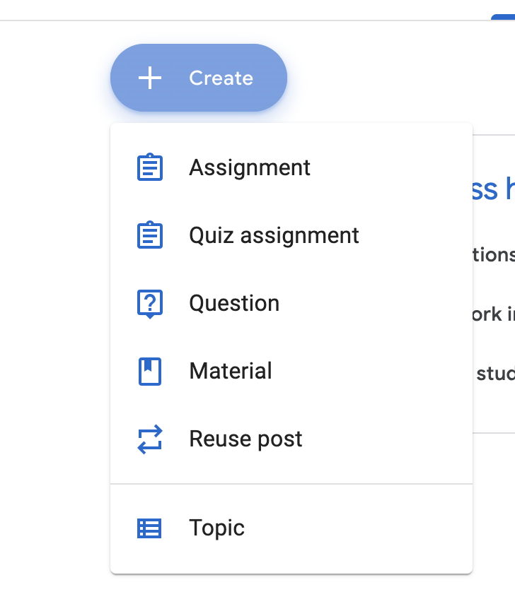Click the Question mark speech-bubble icon
The height and width of the screenshot is (616, 515).
click(149, 304)
